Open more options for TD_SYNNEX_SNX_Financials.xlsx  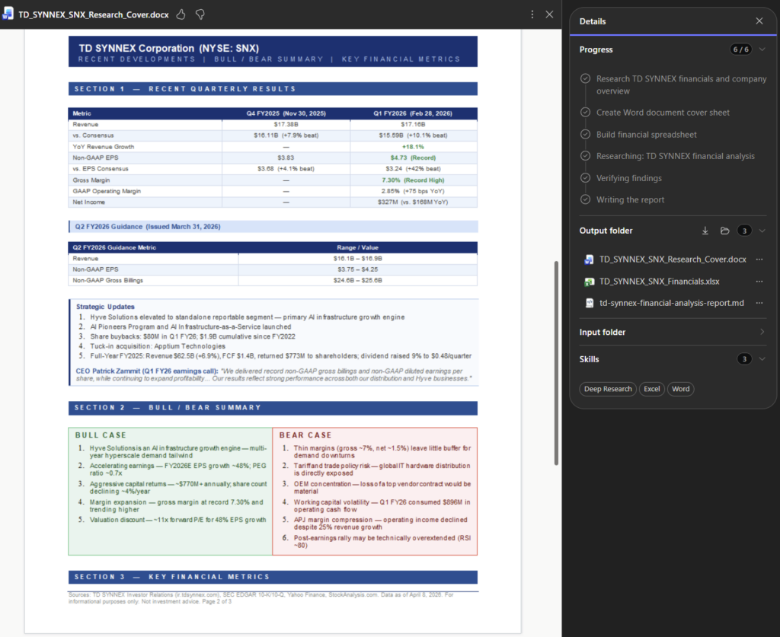759,282
